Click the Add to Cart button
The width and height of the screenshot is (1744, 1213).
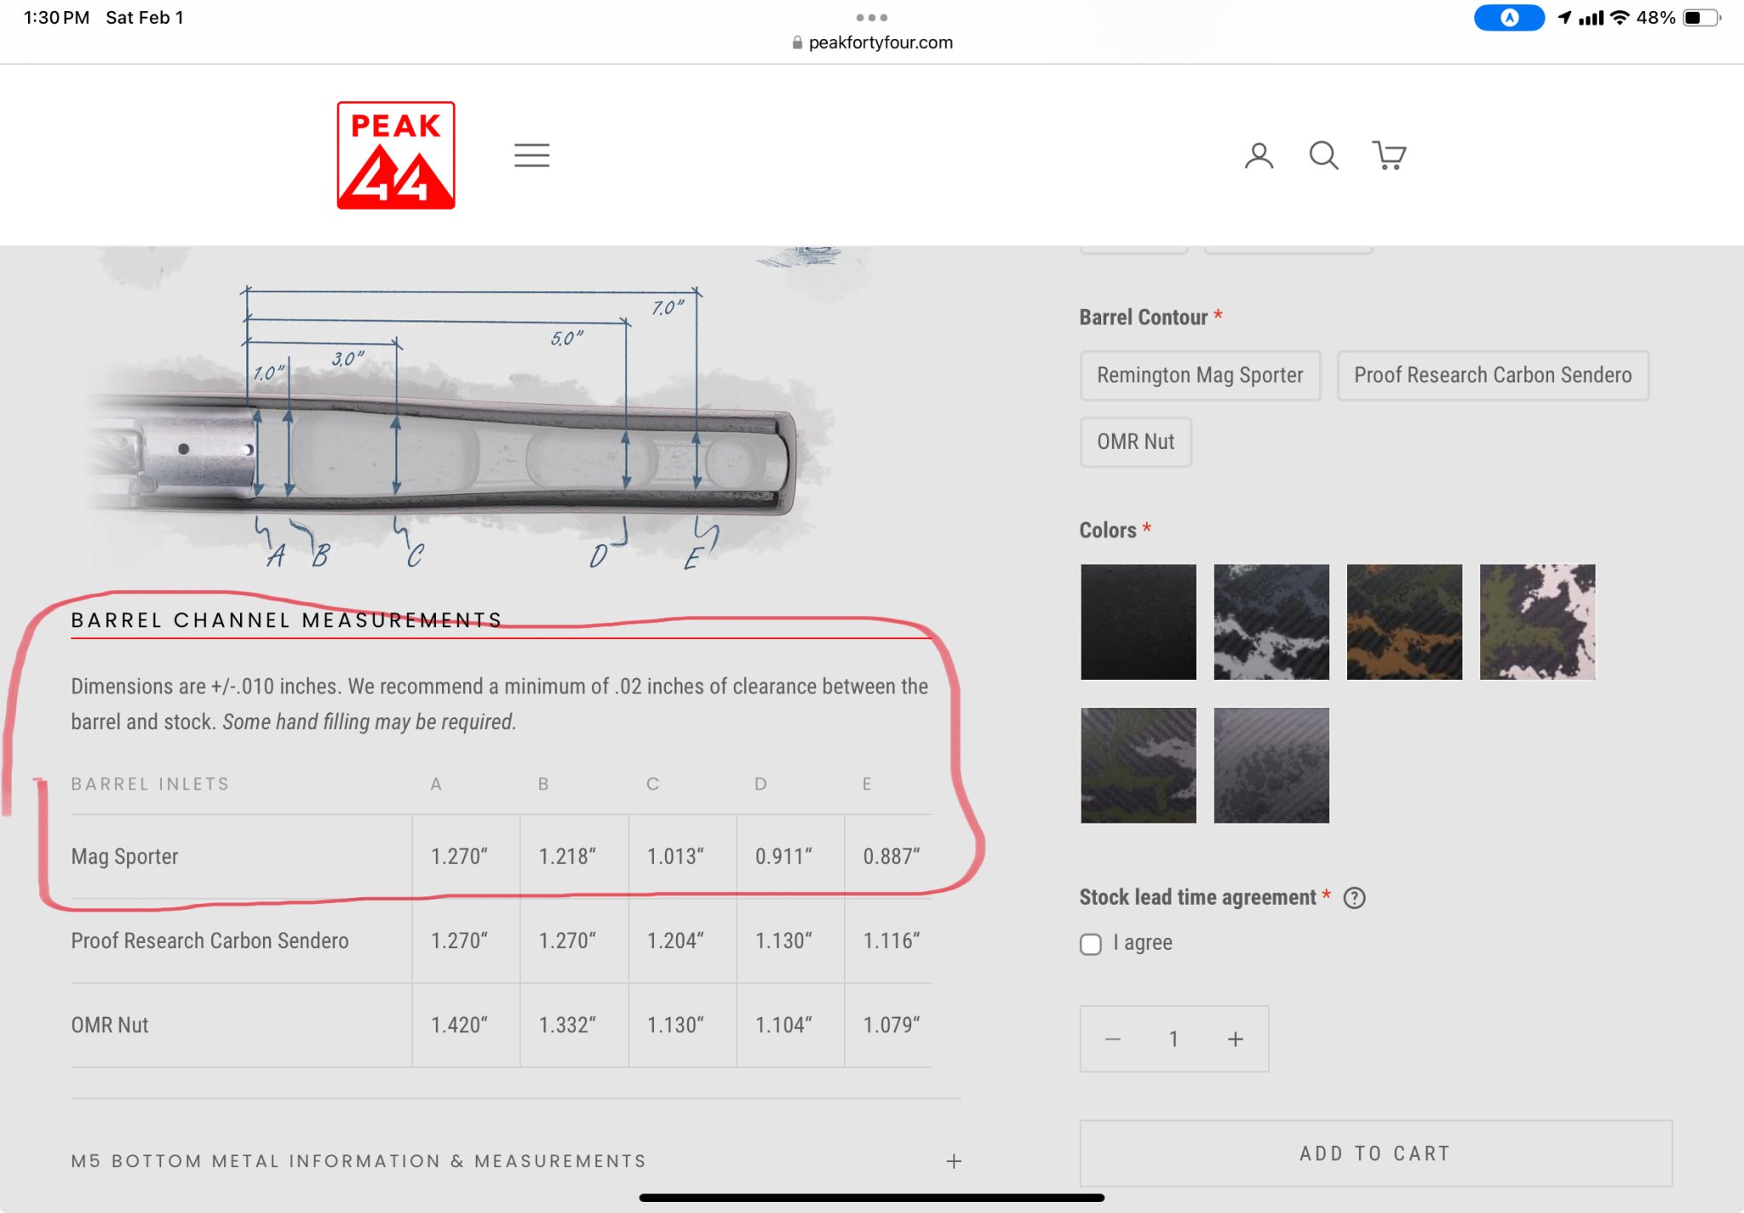pos(1375,1153)
